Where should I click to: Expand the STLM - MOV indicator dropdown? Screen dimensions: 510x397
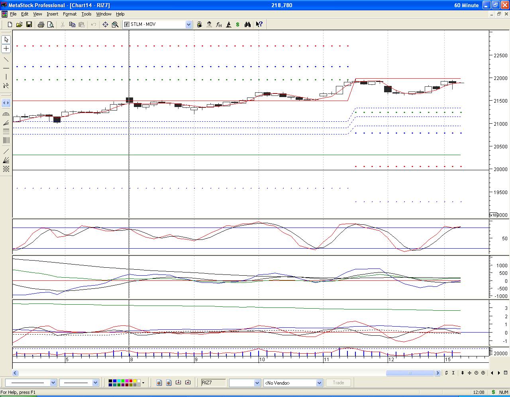click(188, 24)
